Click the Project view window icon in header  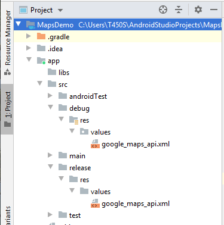[23, 10]
